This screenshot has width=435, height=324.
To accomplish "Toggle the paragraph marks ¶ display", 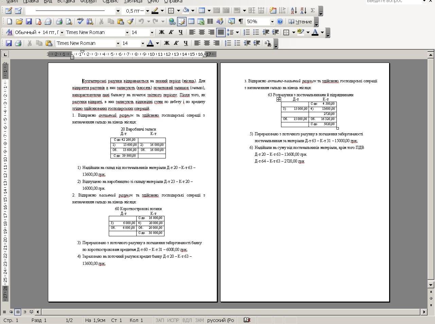I will point(241,21).
